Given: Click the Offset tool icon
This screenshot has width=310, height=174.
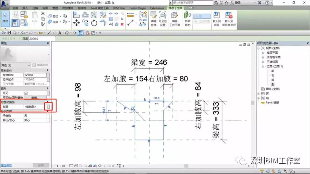Looking at the screenshot, I should click(85, 15).
